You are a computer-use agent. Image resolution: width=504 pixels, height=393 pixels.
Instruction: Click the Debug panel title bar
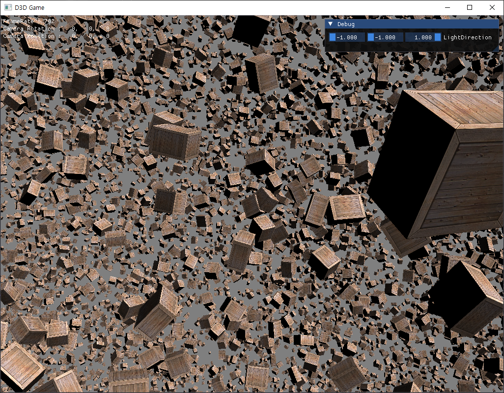tap(412, 24)
